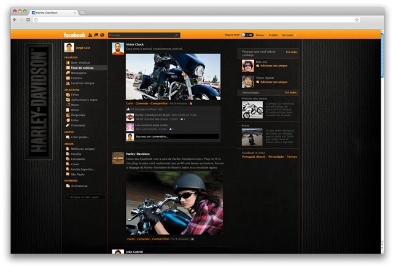Expand the Account dropdown arrow
Viewport: 393px width, 266px height.
[295, 36]
